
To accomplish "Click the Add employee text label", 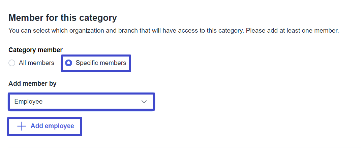I will coord(52,126).
